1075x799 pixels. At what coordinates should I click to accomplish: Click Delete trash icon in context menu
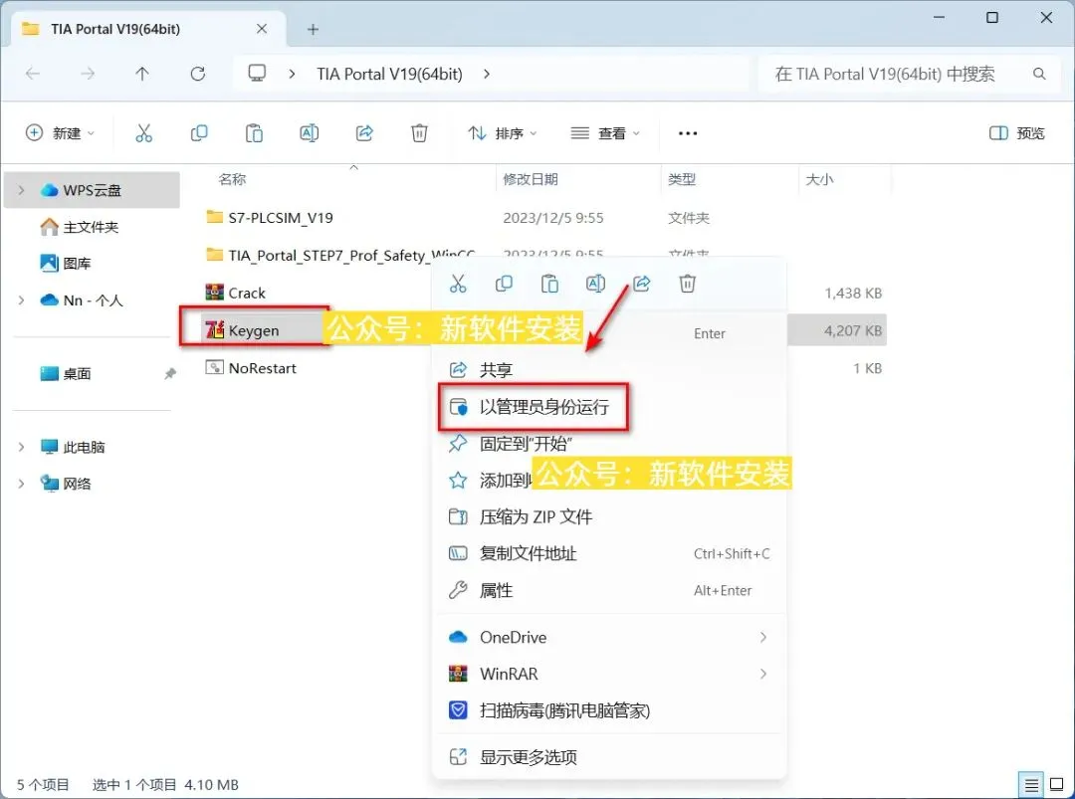coord(688,284)
